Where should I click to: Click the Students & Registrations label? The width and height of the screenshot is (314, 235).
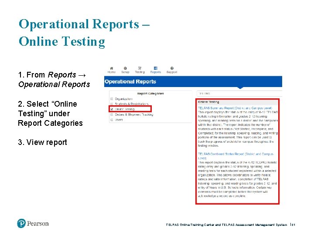click(132, 104)
